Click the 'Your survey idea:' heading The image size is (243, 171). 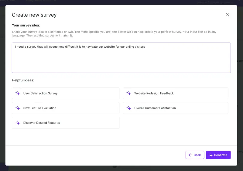pyautogui.click(x=26, y=25)
